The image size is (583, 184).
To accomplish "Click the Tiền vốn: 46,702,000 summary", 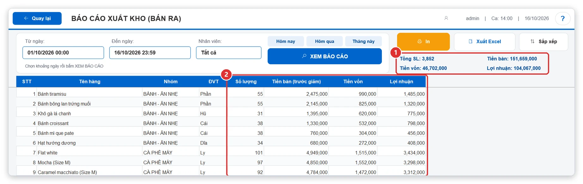I will pyautogui.click(x=423, y=68).
